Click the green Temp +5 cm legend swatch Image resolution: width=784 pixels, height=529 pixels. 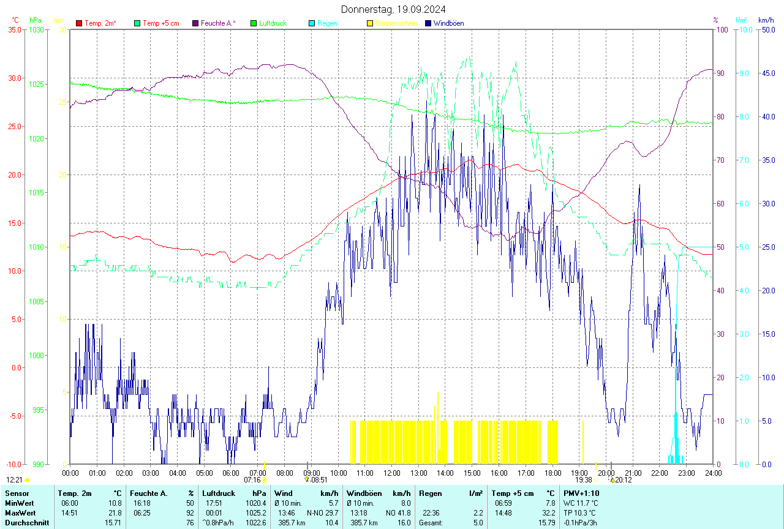point(137,23)
